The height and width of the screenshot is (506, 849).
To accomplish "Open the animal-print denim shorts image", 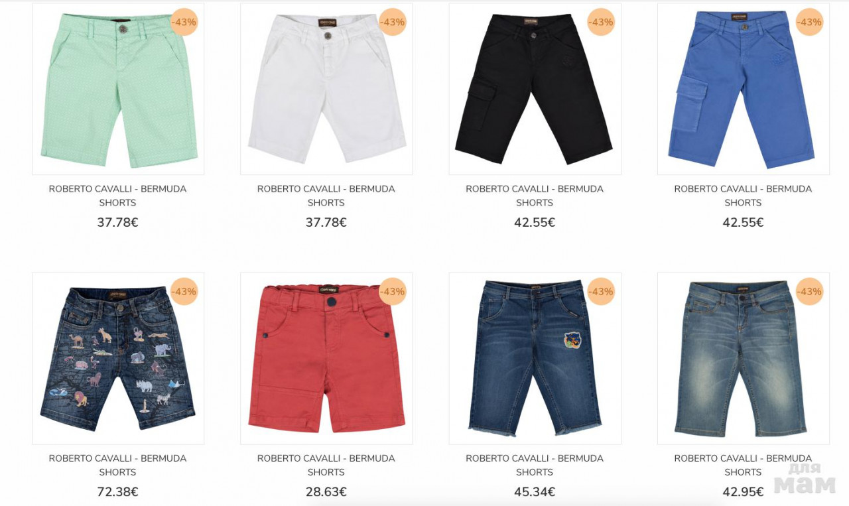I will [118, 358].
